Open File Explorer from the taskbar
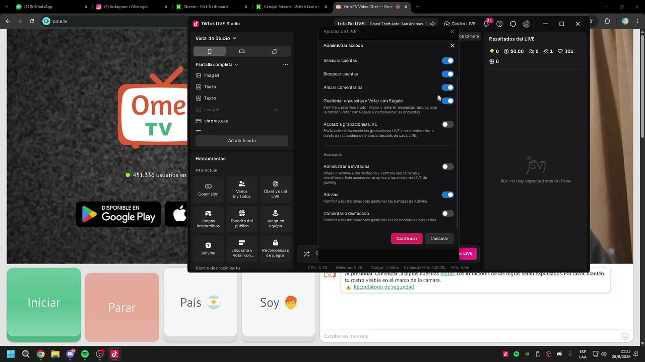The height and width of the screenshot is (362, 645). (55, 354)
